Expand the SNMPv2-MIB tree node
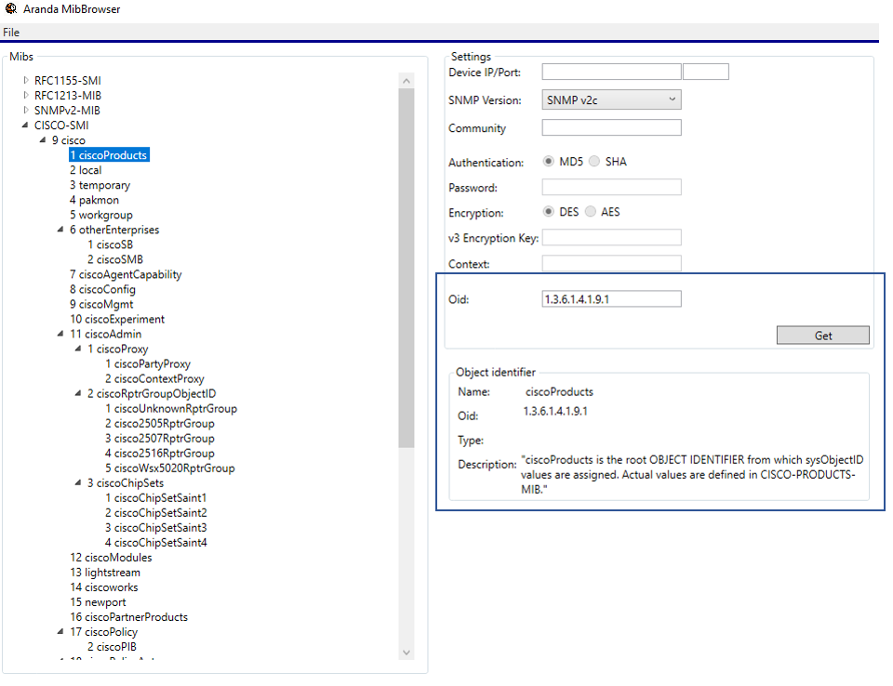This screenshot has width=893, height=686. point(26,110)
